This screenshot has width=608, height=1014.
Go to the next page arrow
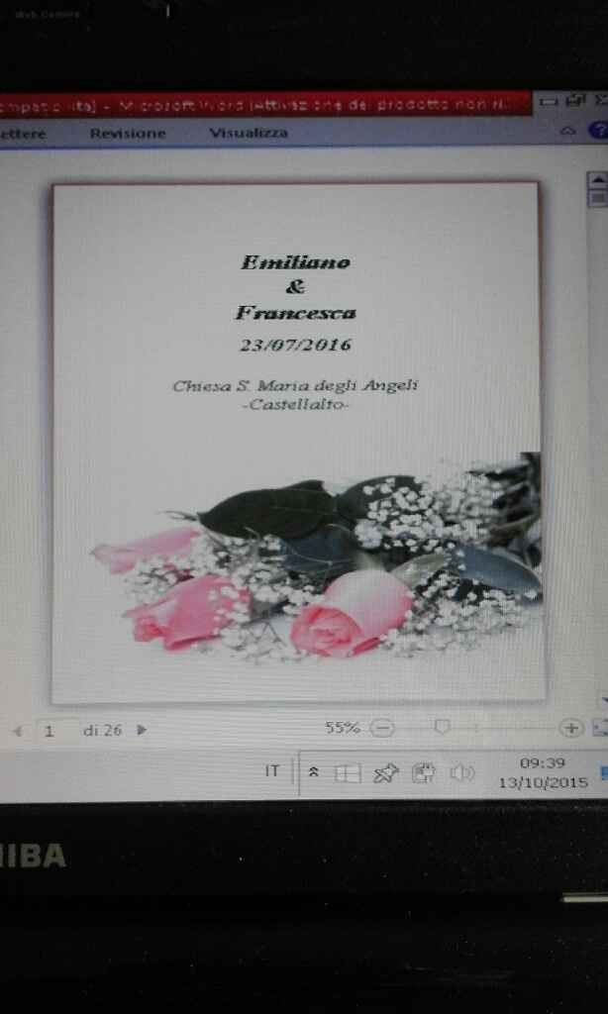(x=142, y=730)
